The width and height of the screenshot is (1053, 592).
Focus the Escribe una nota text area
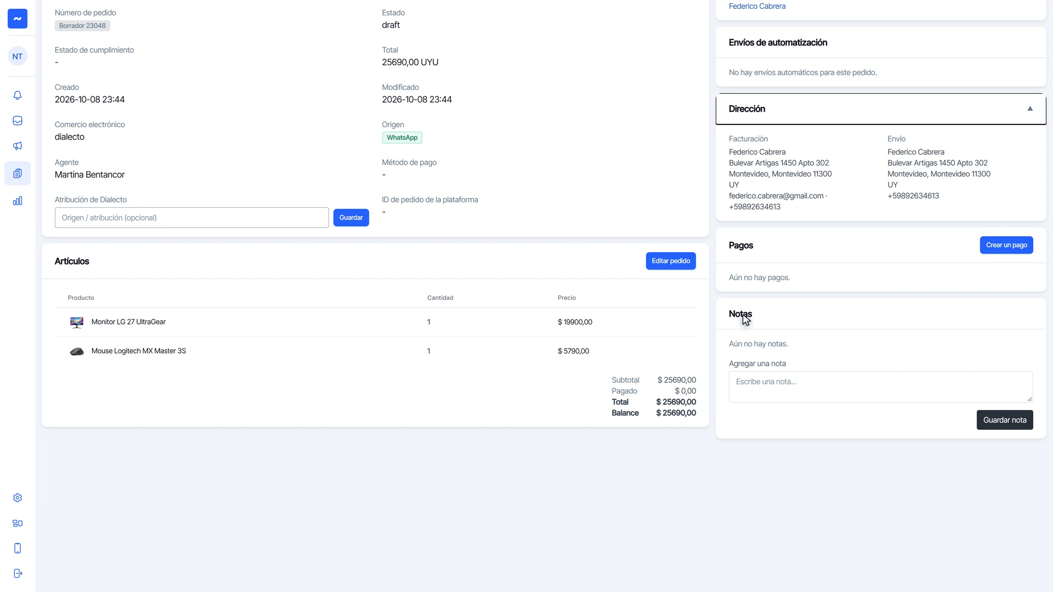tap(881, 387)
